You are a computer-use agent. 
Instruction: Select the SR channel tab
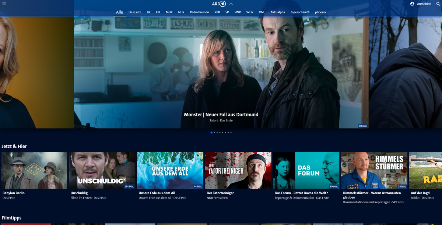pos(227,12)
